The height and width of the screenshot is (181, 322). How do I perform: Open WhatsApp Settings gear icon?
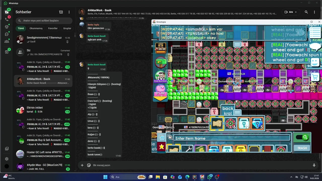tap(7, 159)
